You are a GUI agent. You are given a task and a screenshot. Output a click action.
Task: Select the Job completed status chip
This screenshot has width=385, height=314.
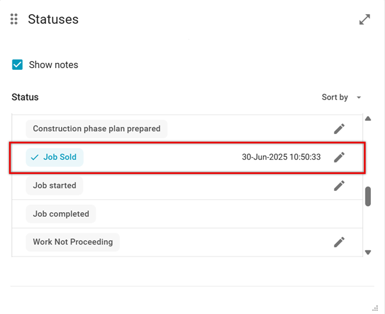(61, 214)
